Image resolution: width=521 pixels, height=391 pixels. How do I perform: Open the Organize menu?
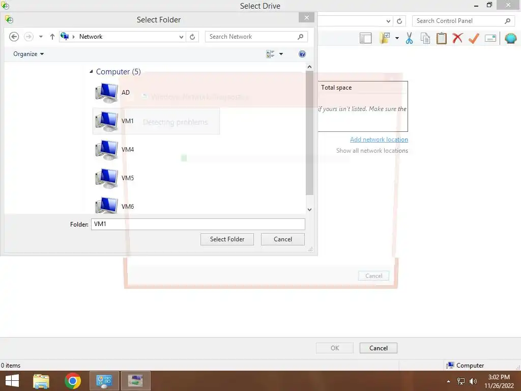[x=28, y=54]
